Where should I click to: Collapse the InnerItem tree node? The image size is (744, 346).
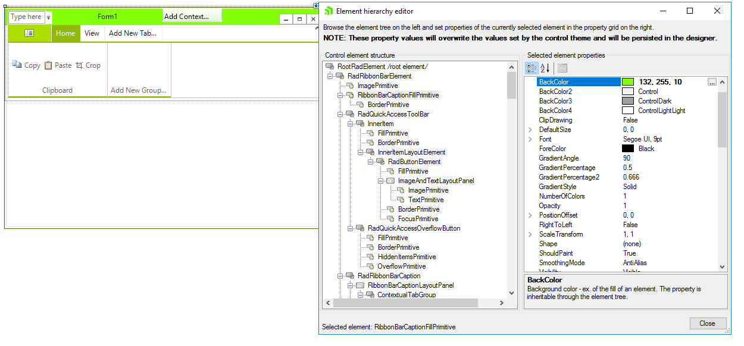350,124
